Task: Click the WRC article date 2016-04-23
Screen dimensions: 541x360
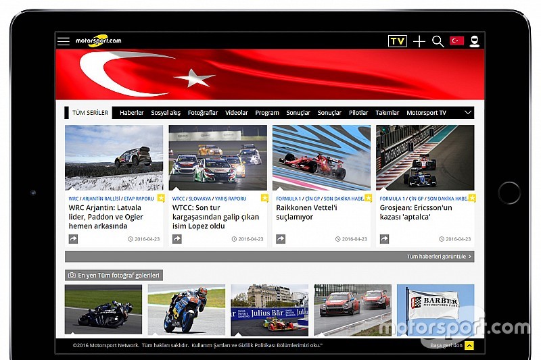Action: pos(144,238)
